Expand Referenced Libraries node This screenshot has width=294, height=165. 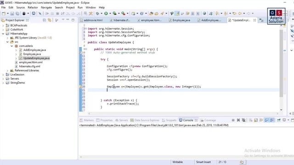point(7,71)
